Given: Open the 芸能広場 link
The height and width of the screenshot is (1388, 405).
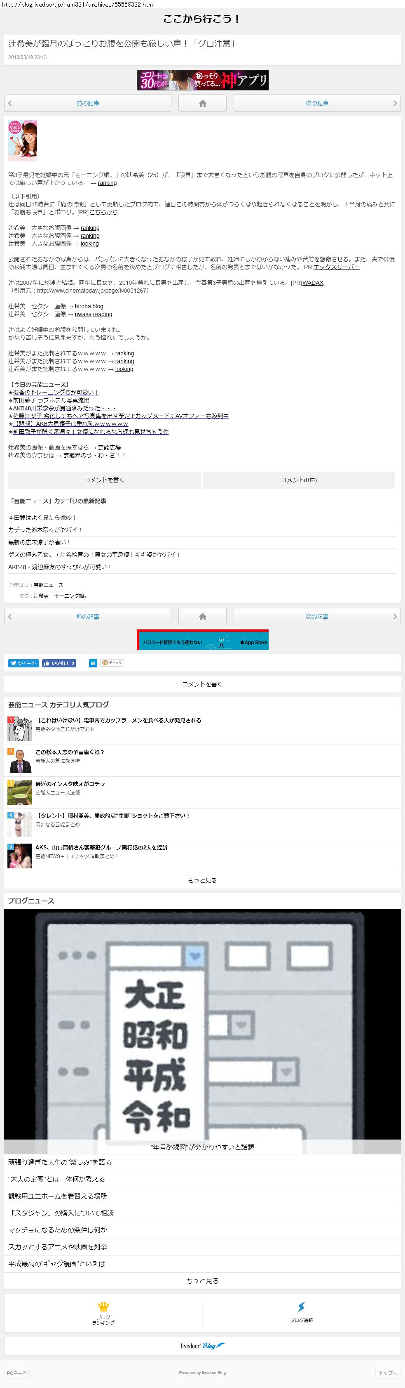Looking at the screenshot, I should click(x=109, y=448).
